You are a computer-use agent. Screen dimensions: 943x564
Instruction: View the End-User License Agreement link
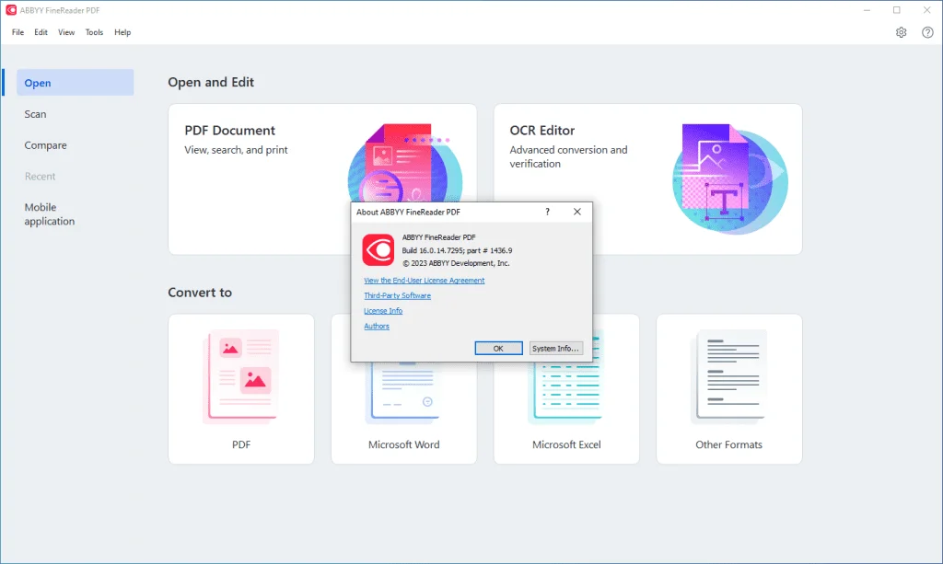(x=424, y=281)
